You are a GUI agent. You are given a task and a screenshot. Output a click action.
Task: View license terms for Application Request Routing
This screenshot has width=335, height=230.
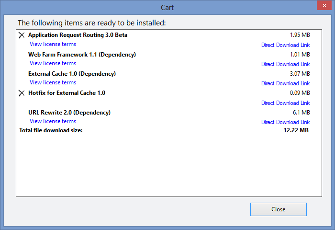(x=53, y=44)
